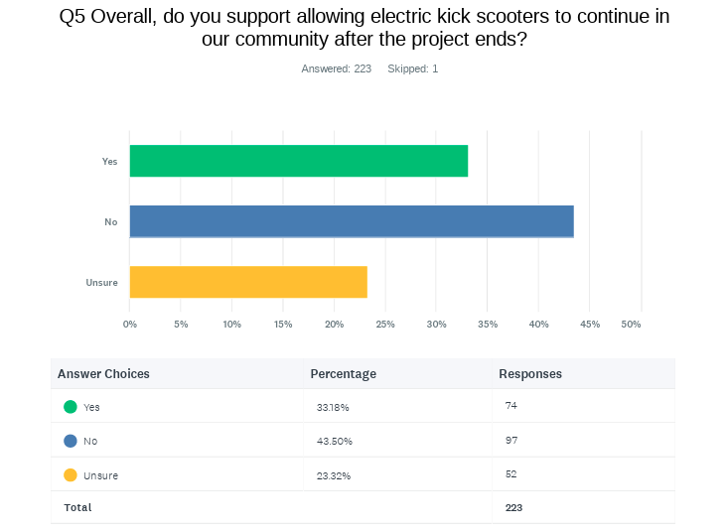
Task: Click the 43.50% percentage cell
Action: (334, 441)
